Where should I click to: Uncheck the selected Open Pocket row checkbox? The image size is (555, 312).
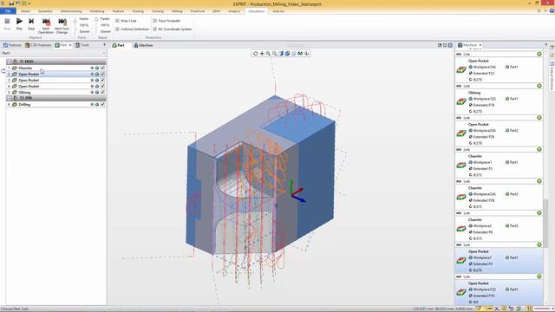click(x=102, y=74)
